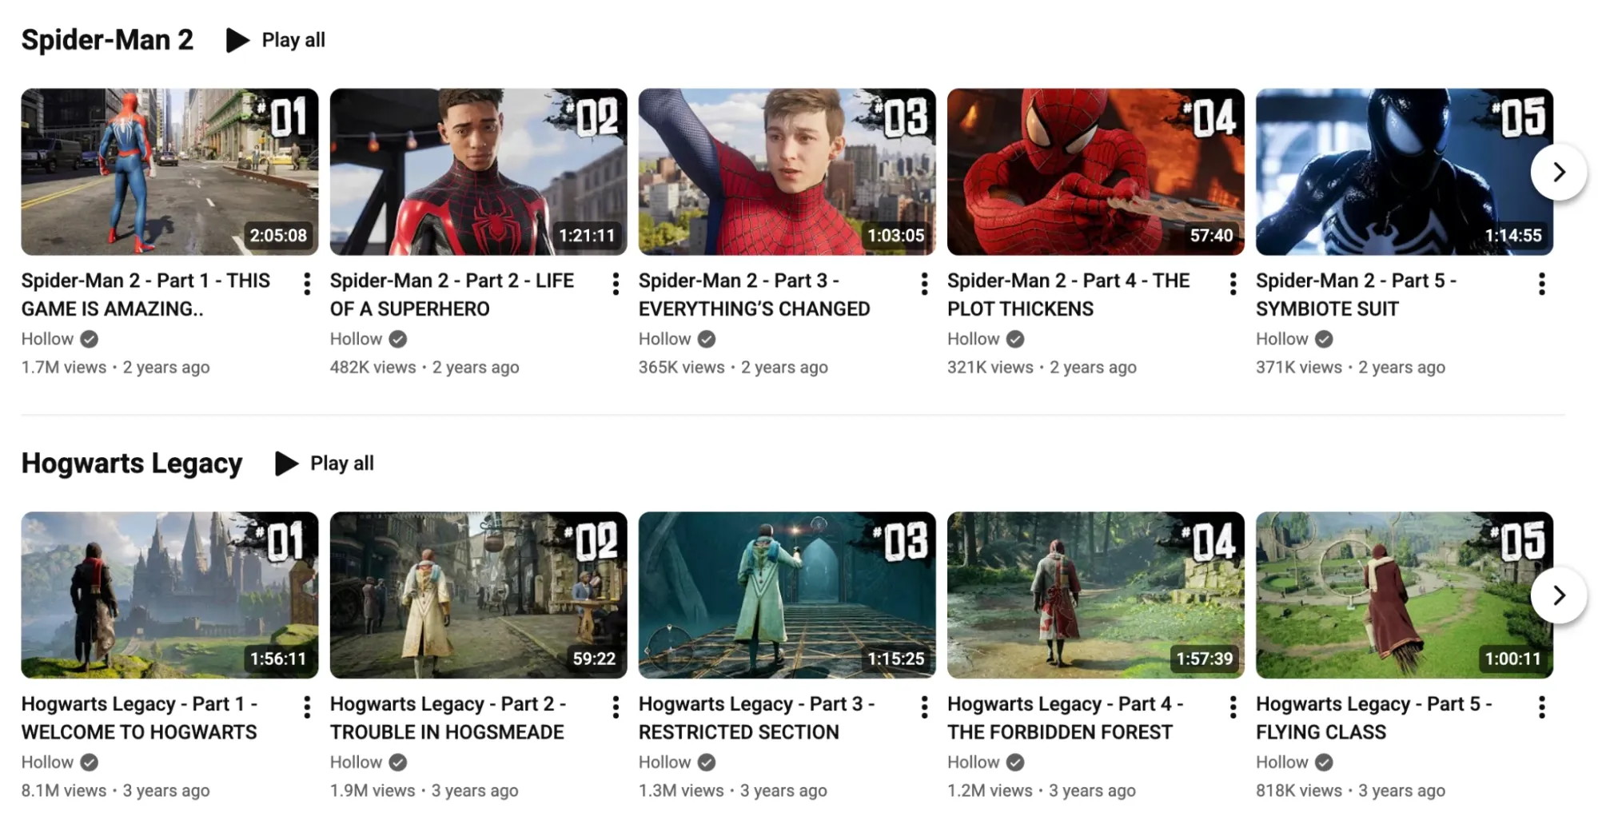Open Spider-Man 2 Part 5 Symbiote thumbnail

tap(1404, 172)
